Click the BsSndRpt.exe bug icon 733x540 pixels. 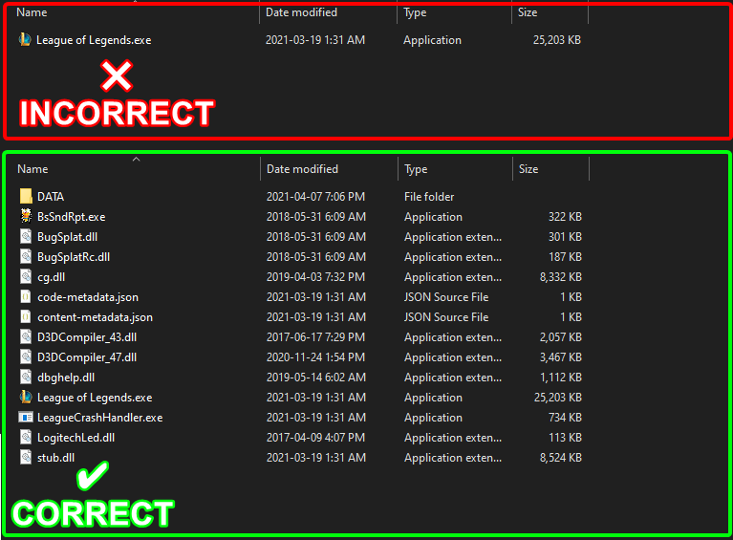coord(26,216)
